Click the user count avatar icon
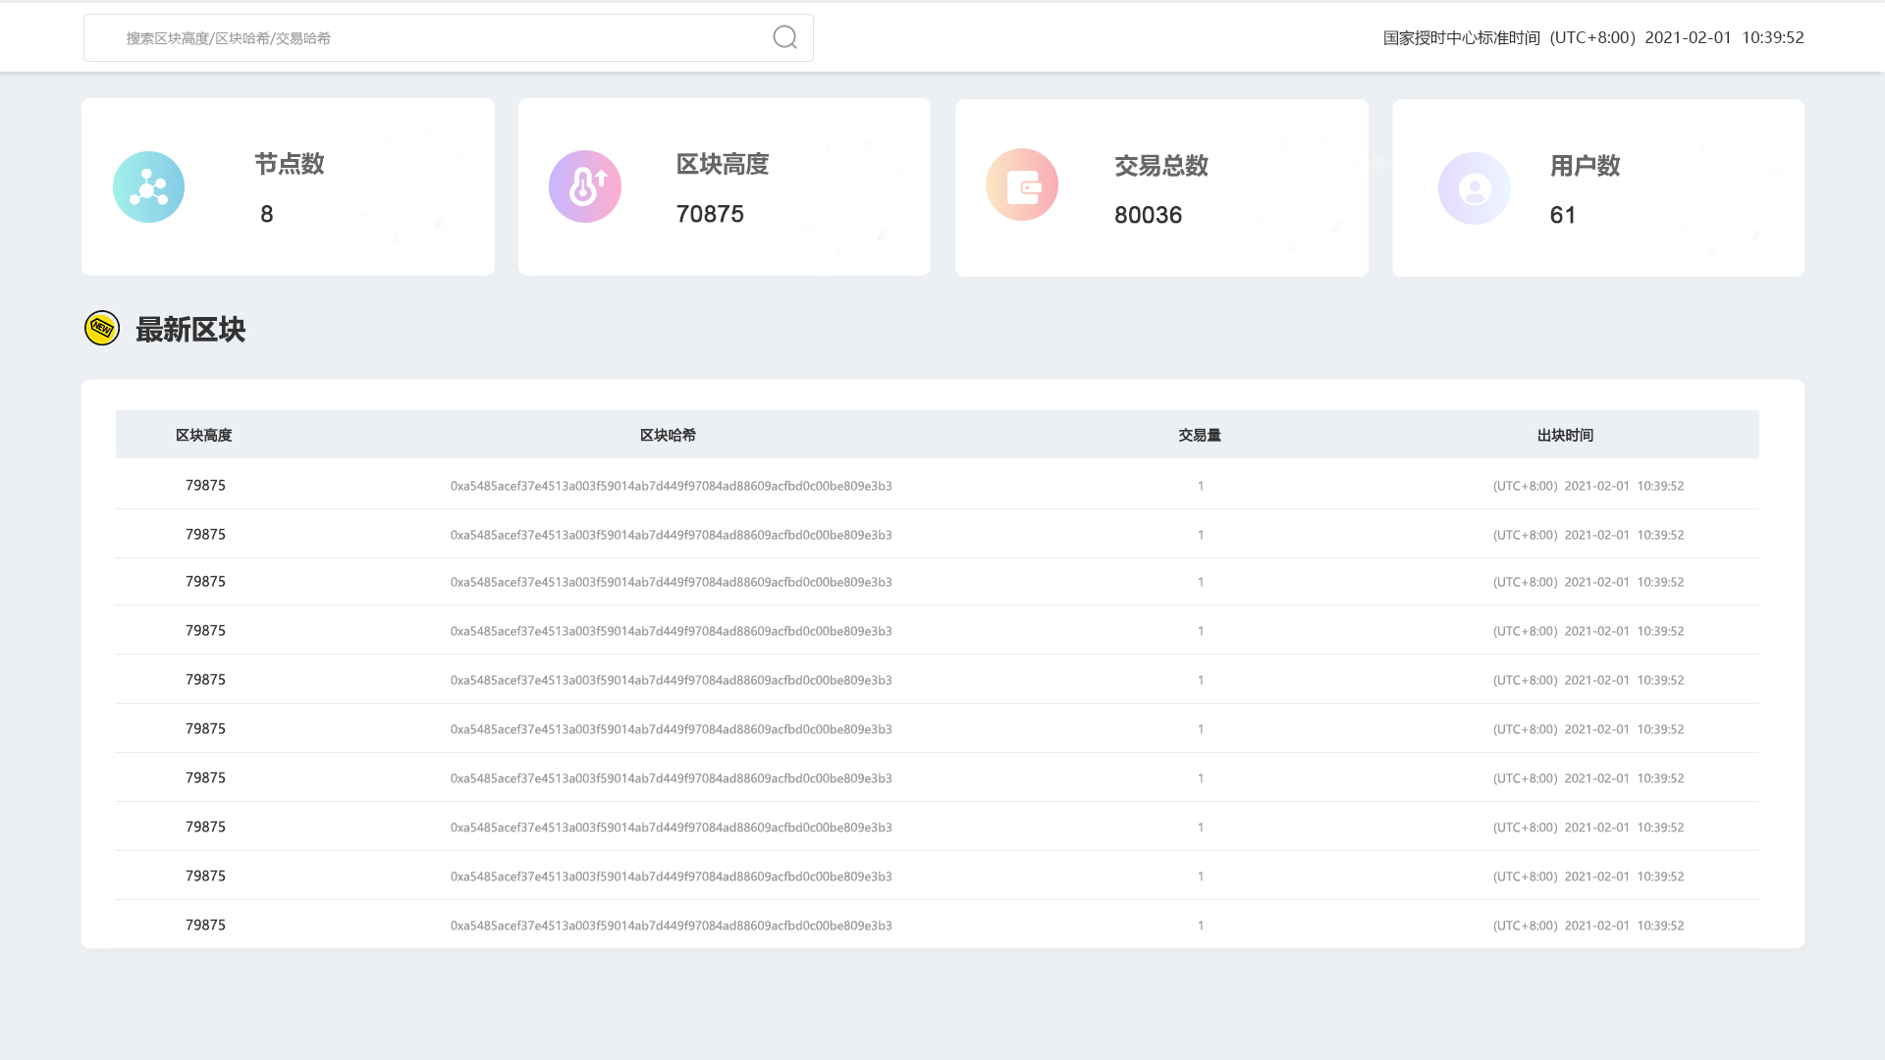Image resolution: width=1885 pixels, height=1060 pixels. [x=1474, y=188]
